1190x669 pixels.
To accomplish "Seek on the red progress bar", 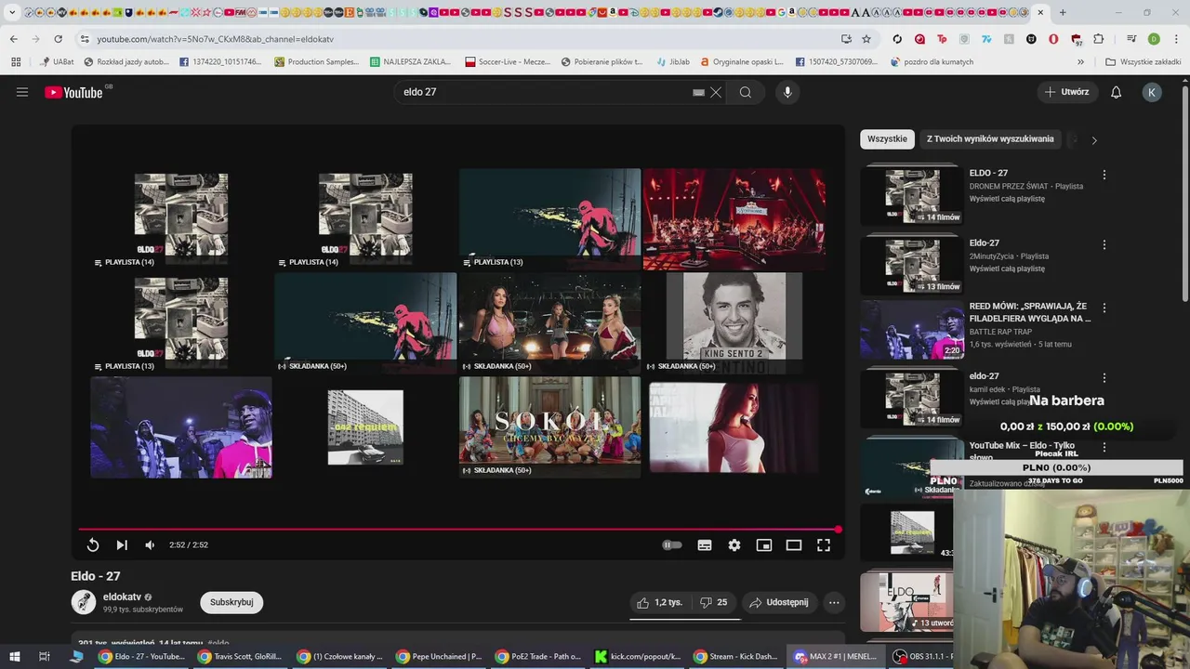I will coord(458,530).
